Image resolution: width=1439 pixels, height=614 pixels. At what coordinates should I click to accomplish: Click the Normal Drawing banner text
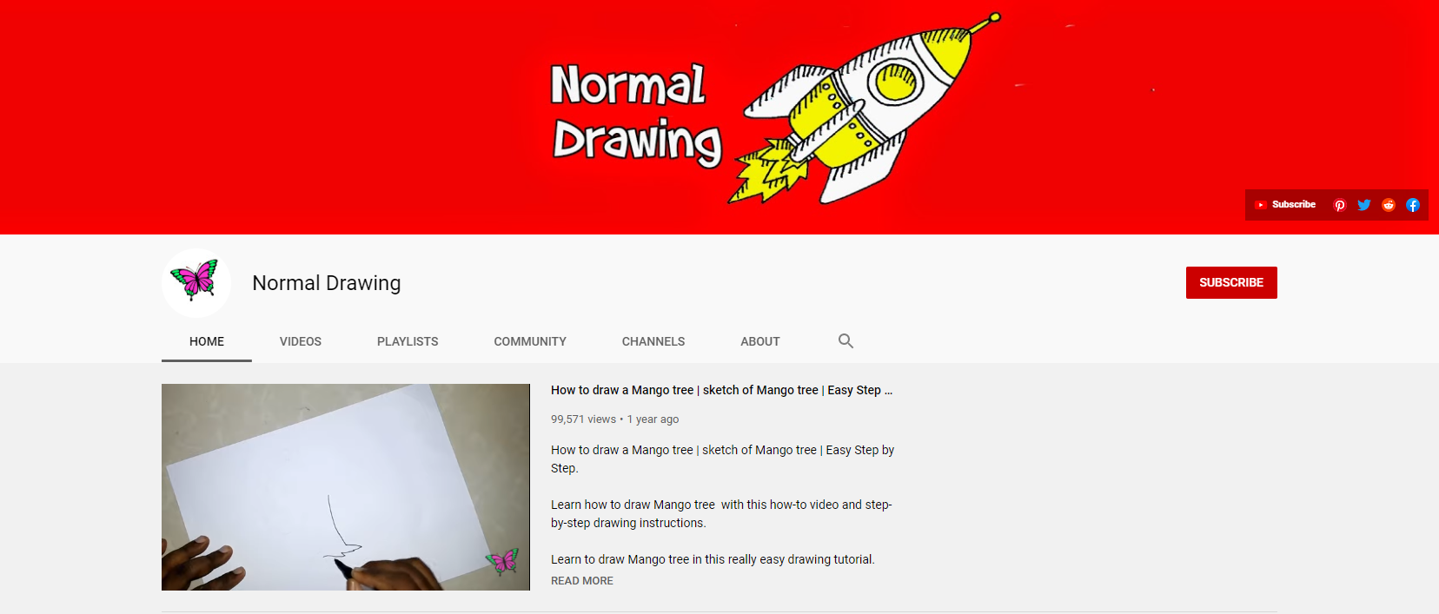(637, 114)
